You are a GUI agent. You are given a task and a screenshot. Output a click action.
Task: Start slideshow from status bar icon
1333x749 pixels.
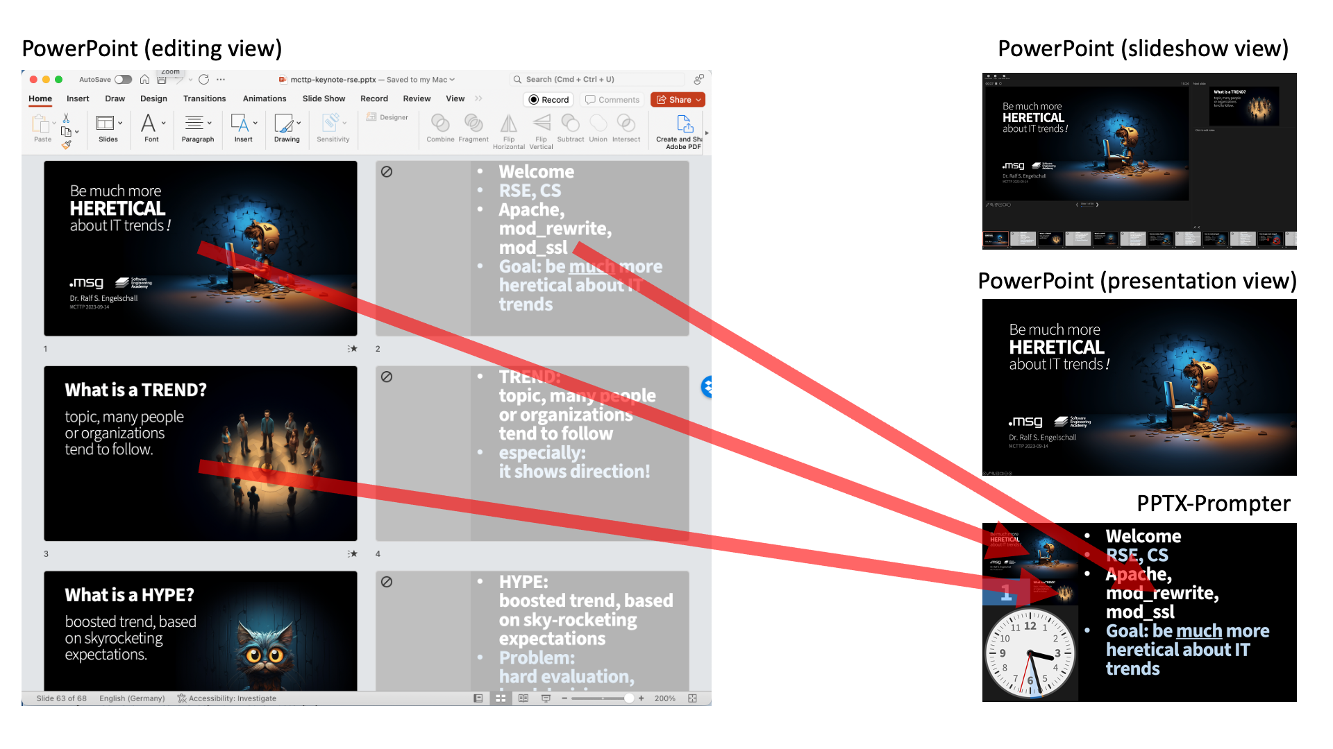click(546, 698)
